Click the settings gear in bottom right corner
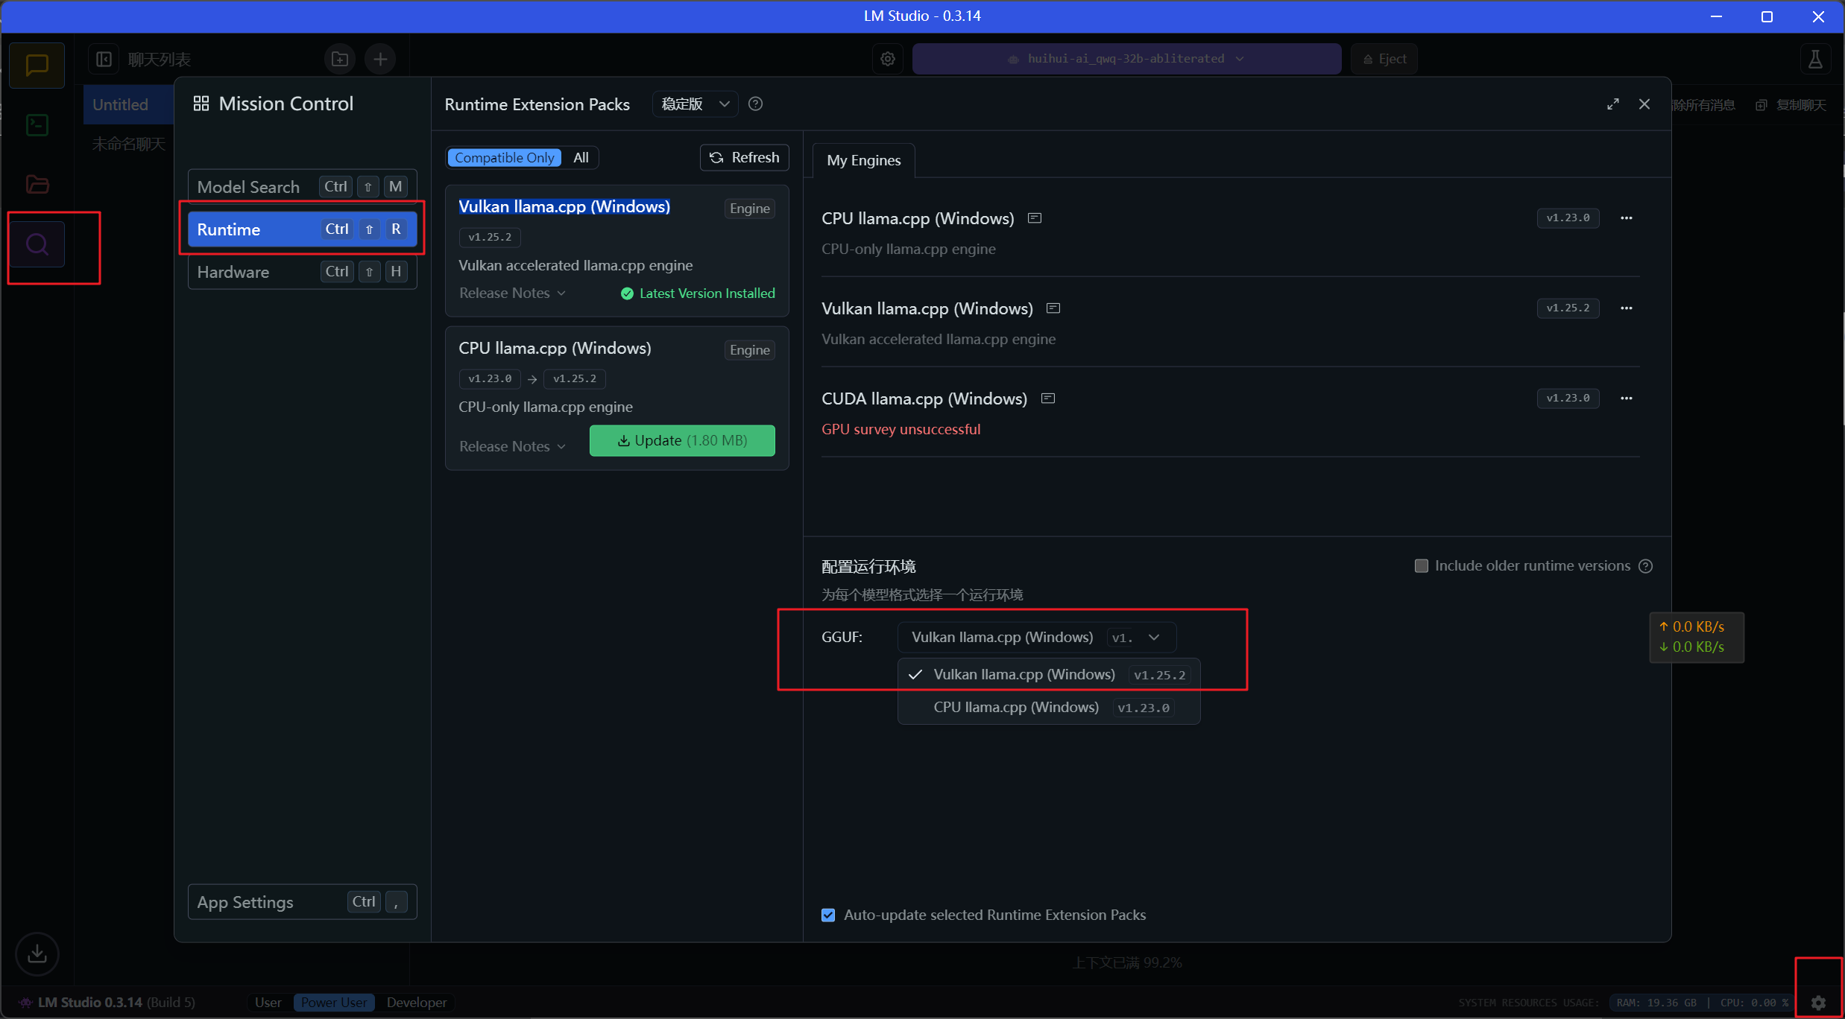 click(x=1818, y=1003)
